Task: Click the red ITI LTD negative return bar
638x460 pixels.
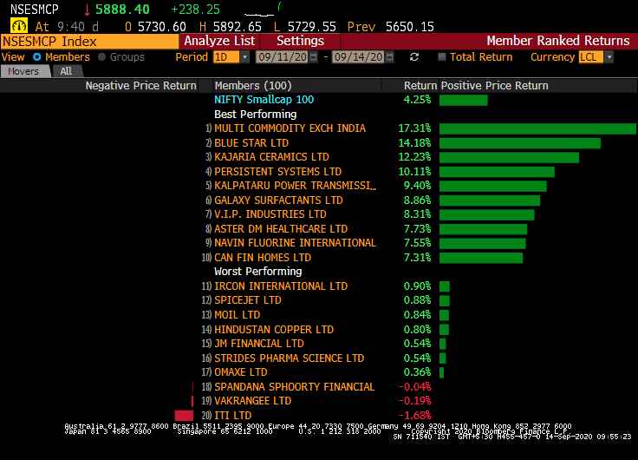Action: point(183,416)
